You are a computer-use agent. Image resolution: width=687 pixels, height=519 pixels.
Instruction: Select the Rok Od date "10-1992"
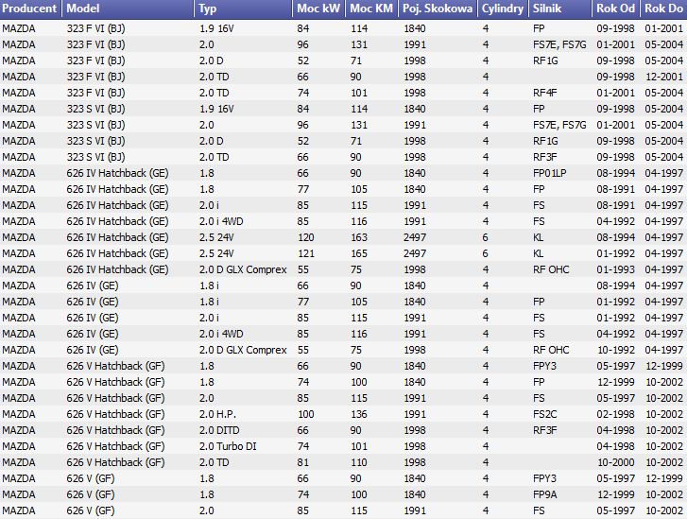(615, 350)
